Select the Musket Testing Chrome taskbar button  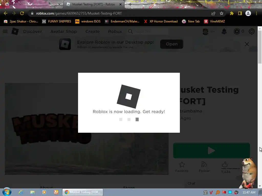tap(83, 192)
